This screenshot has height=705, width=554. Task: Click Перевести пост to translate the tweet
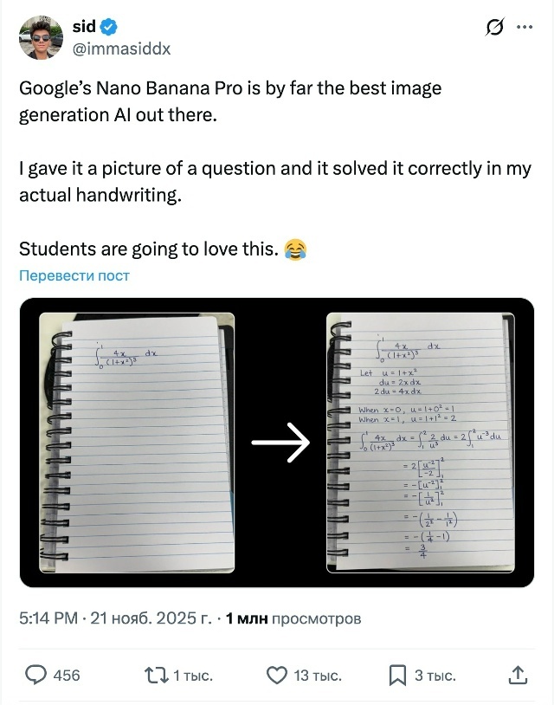[72, 274]
